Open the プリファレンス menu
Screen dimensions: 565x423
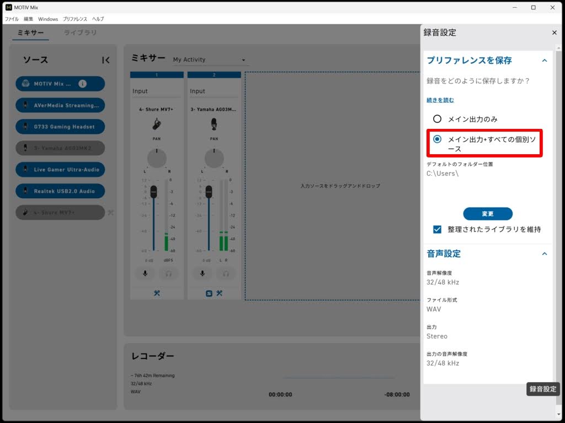(74, 19)
